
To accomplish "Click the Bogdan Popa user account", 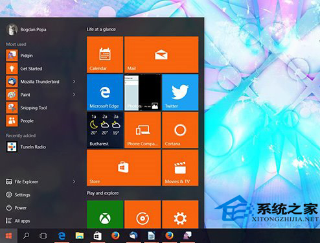I will pos(27,29).
